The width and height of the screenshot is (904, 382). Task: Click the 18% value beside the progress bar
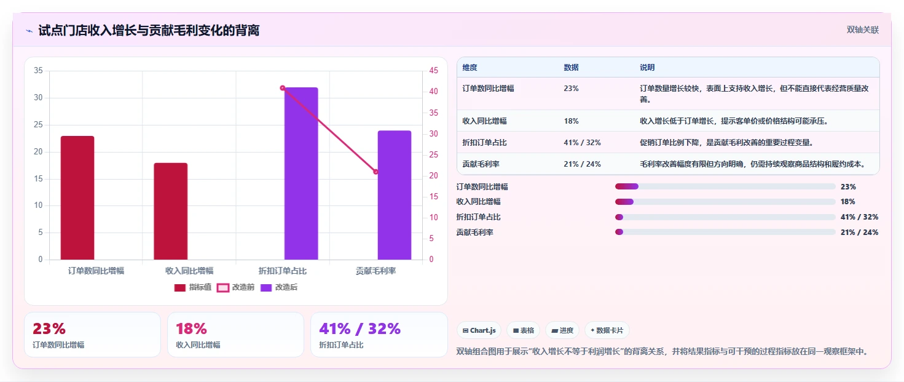pyautogui.click(x=848, y=202)
